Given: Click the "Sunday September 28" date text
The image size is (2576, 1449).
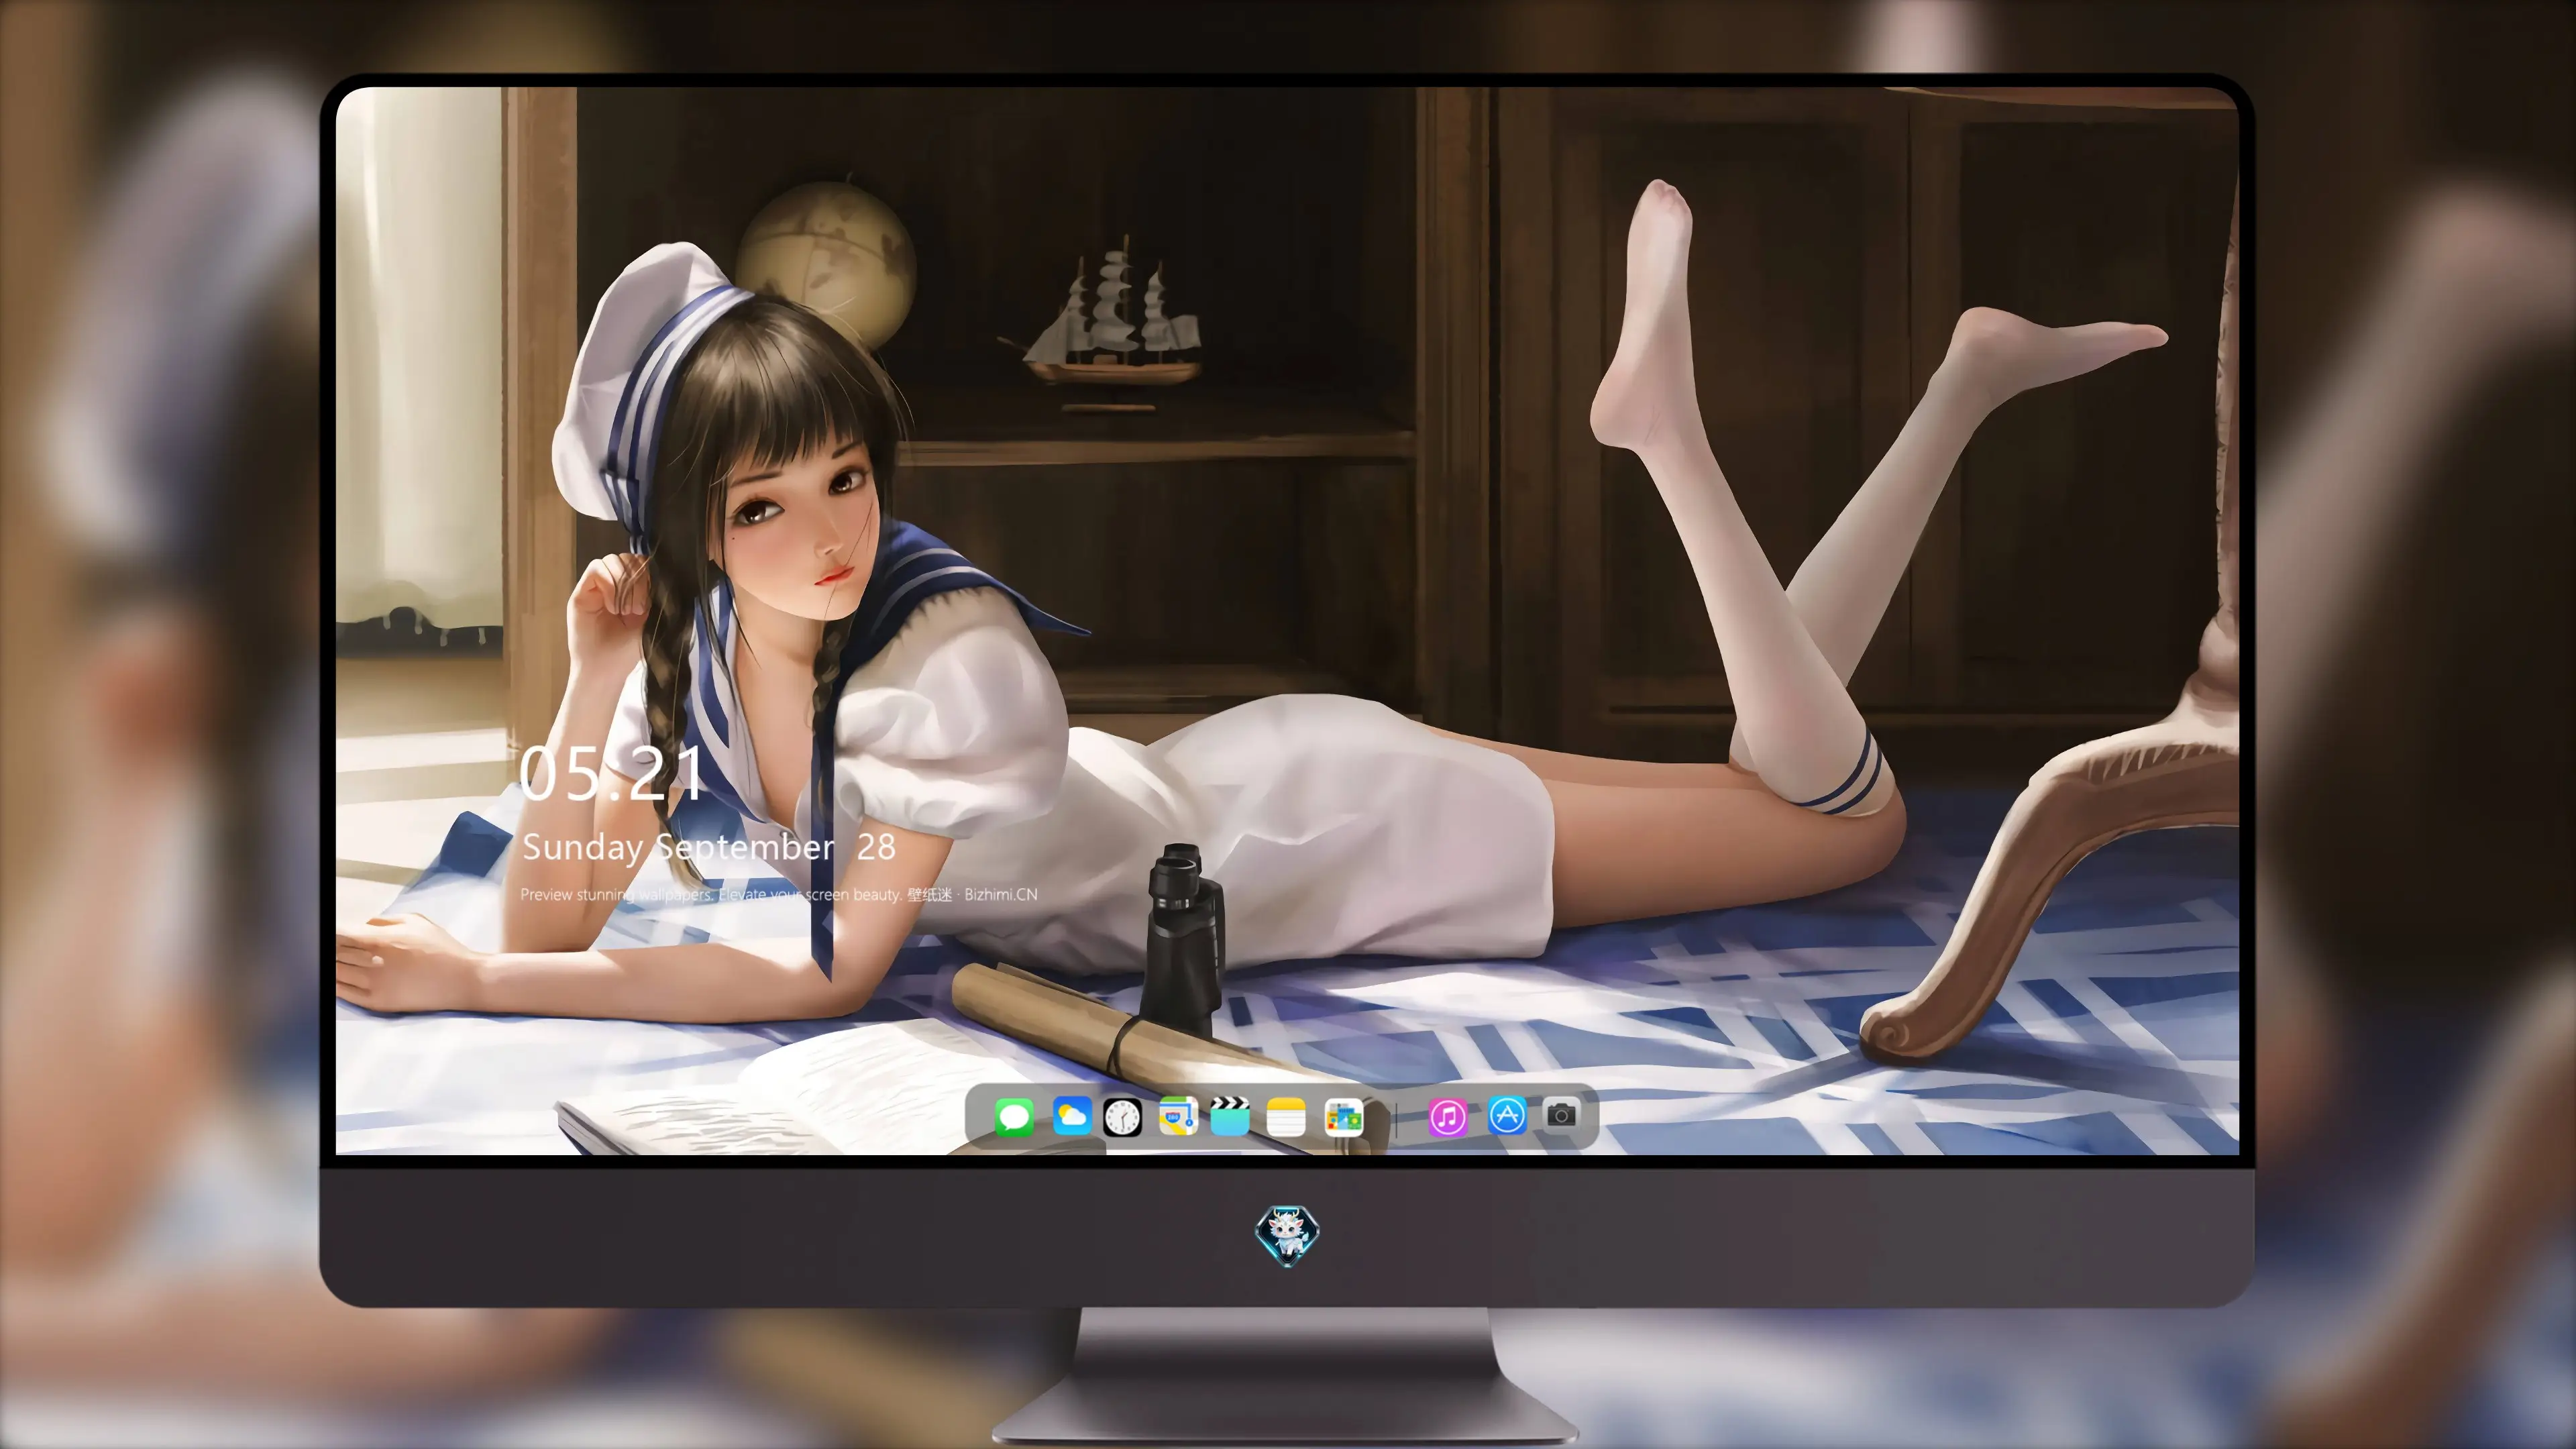Looking at the screenshot, I should click(x=709, y=848).
